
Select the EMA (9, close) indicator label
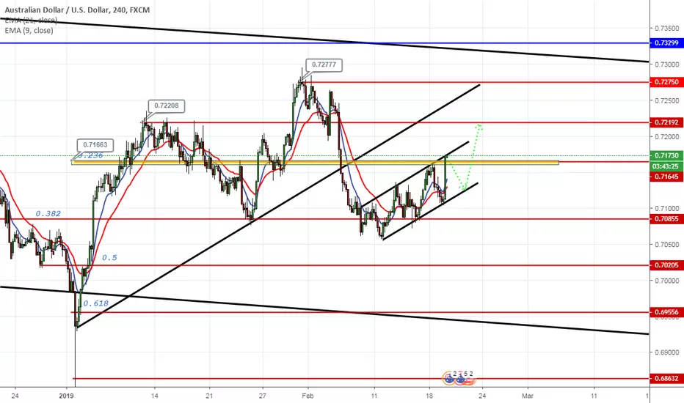coord(29,31)
